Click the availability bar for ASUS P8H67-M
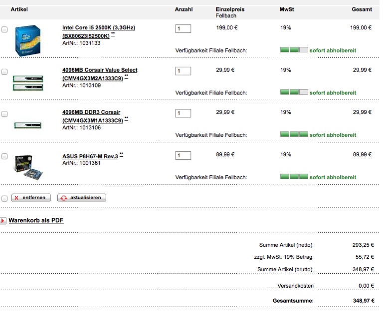383x316 pixels. tap(294, 176)
